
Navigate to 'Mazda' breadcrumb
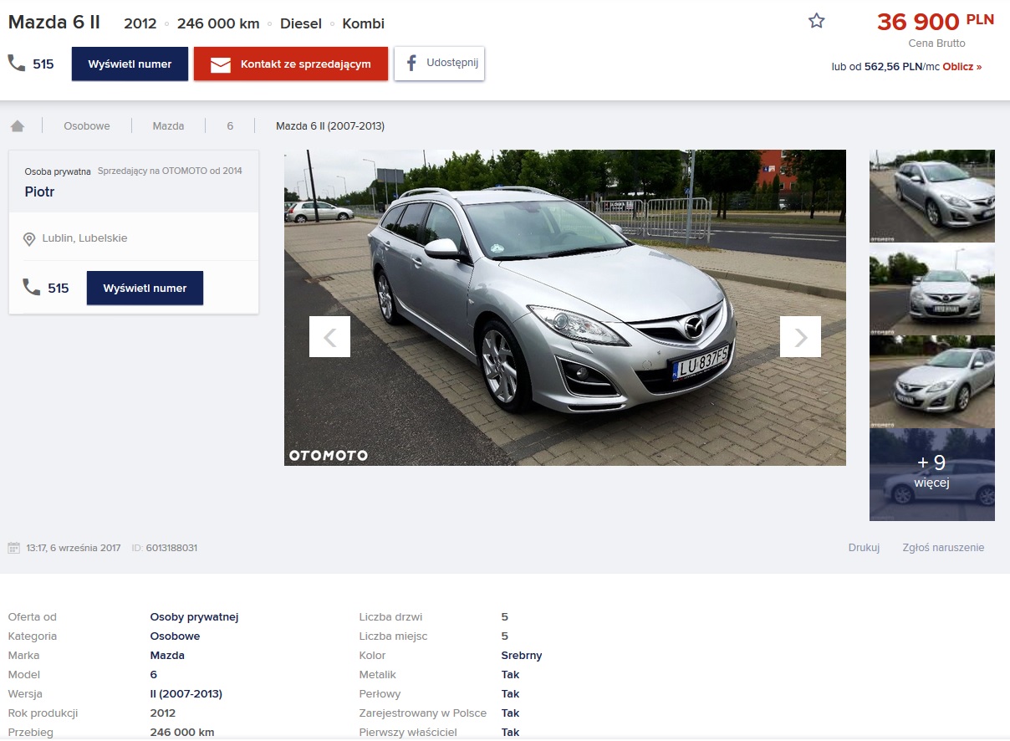point(168,126)
